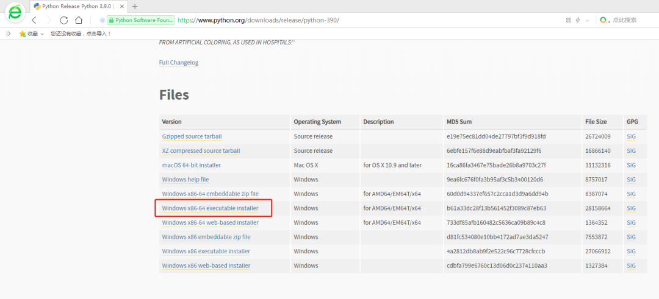Click the MD5 Sum column header

pyautogui.click(x=459, y=122)
